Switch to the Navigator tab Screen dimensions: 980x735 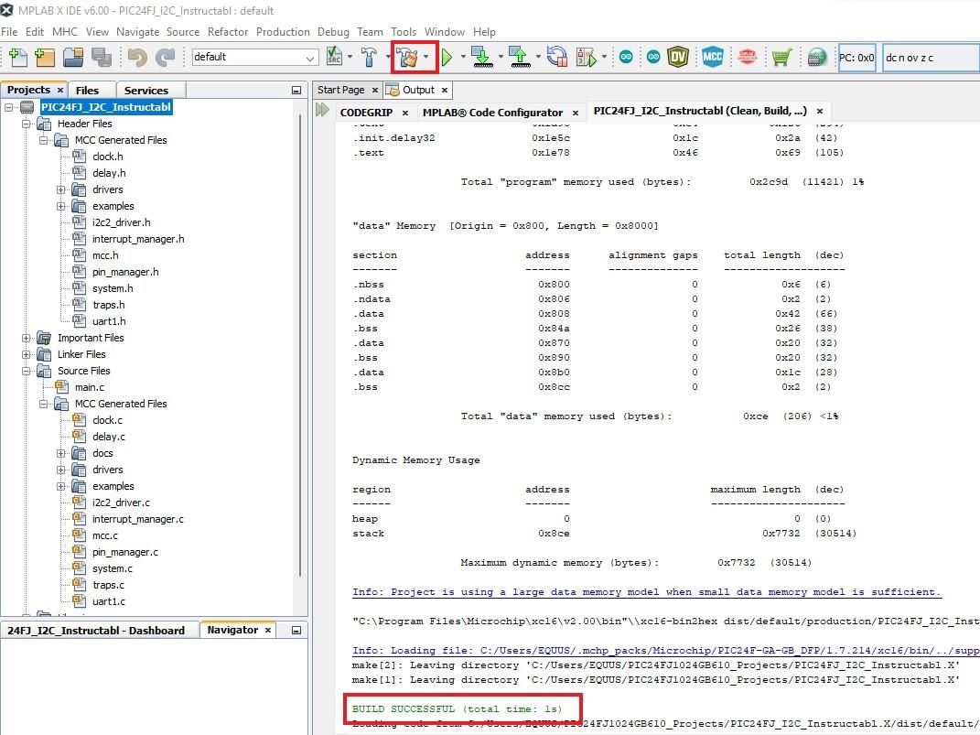coord(232,630)
